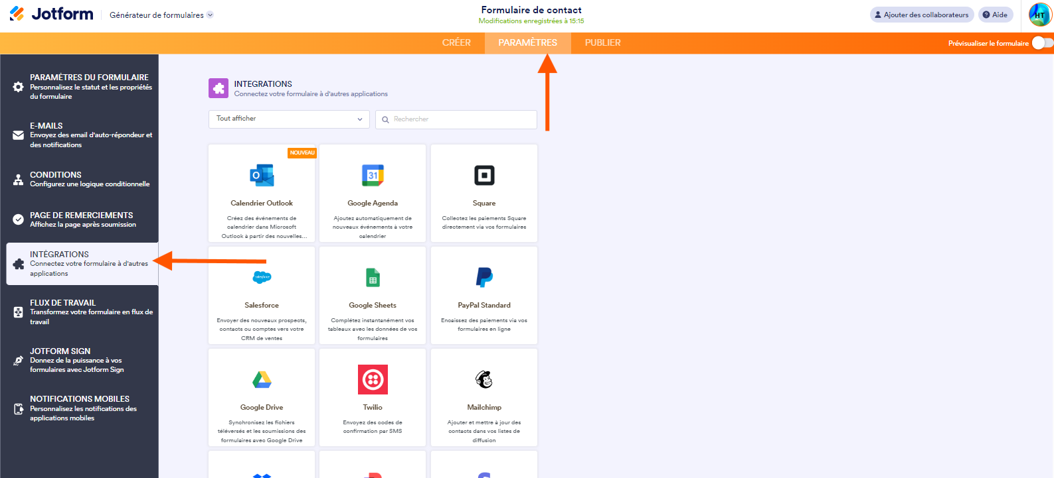This screenshot has height=478, width=1054.
Task: Click the Google Drive card title
Action: [262, 408]
